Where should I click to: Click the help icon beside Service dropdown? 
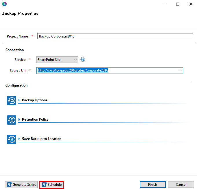point(83,60)
